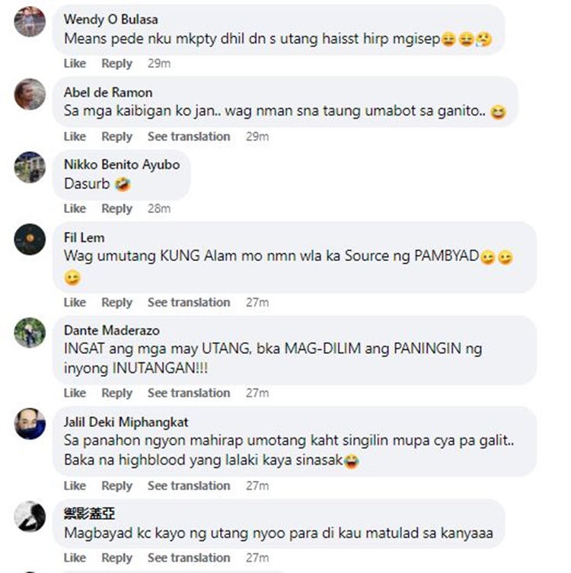Open Wendy O Bulasa's profile picture

(30, 21)
